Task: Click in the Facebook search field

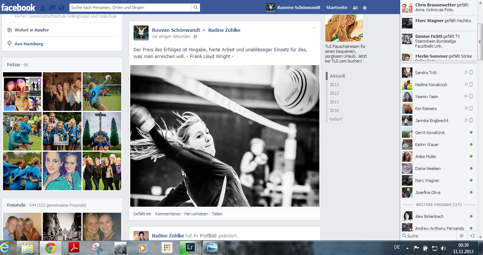Action: 130,7
